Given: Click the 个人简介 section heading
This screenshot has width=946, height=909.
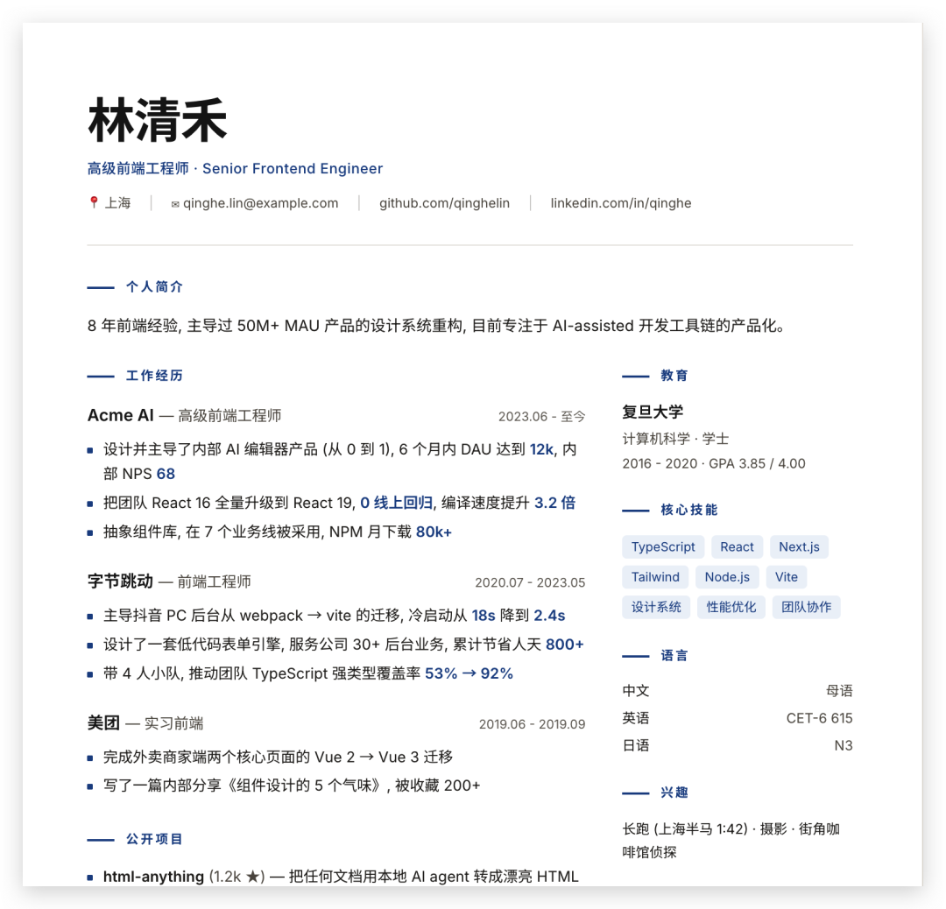Looking at the screenshot, I should coord(154,287).
